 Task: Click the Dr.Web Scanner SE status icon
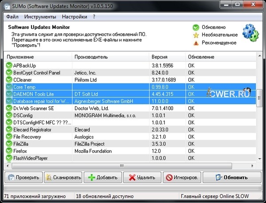(x=9, y=108)
